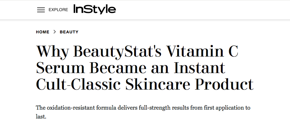Expand the EXPLORE navigation label
The height and width of the screenshot is (129, 290).
pos(58,10)
